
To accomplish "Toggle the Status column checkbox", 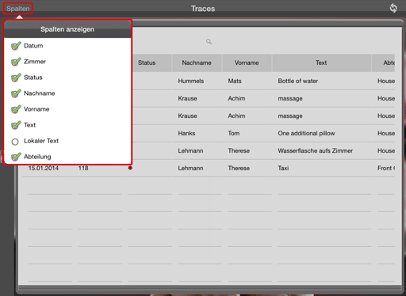I will click(x=16, y=78).
